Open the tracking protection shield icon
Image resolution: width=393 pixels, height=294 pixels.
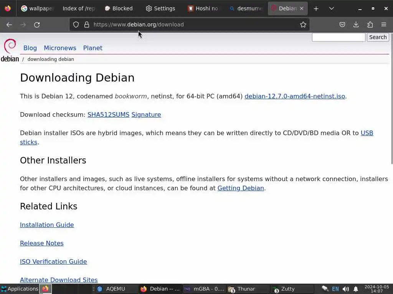tap(76, 24)
